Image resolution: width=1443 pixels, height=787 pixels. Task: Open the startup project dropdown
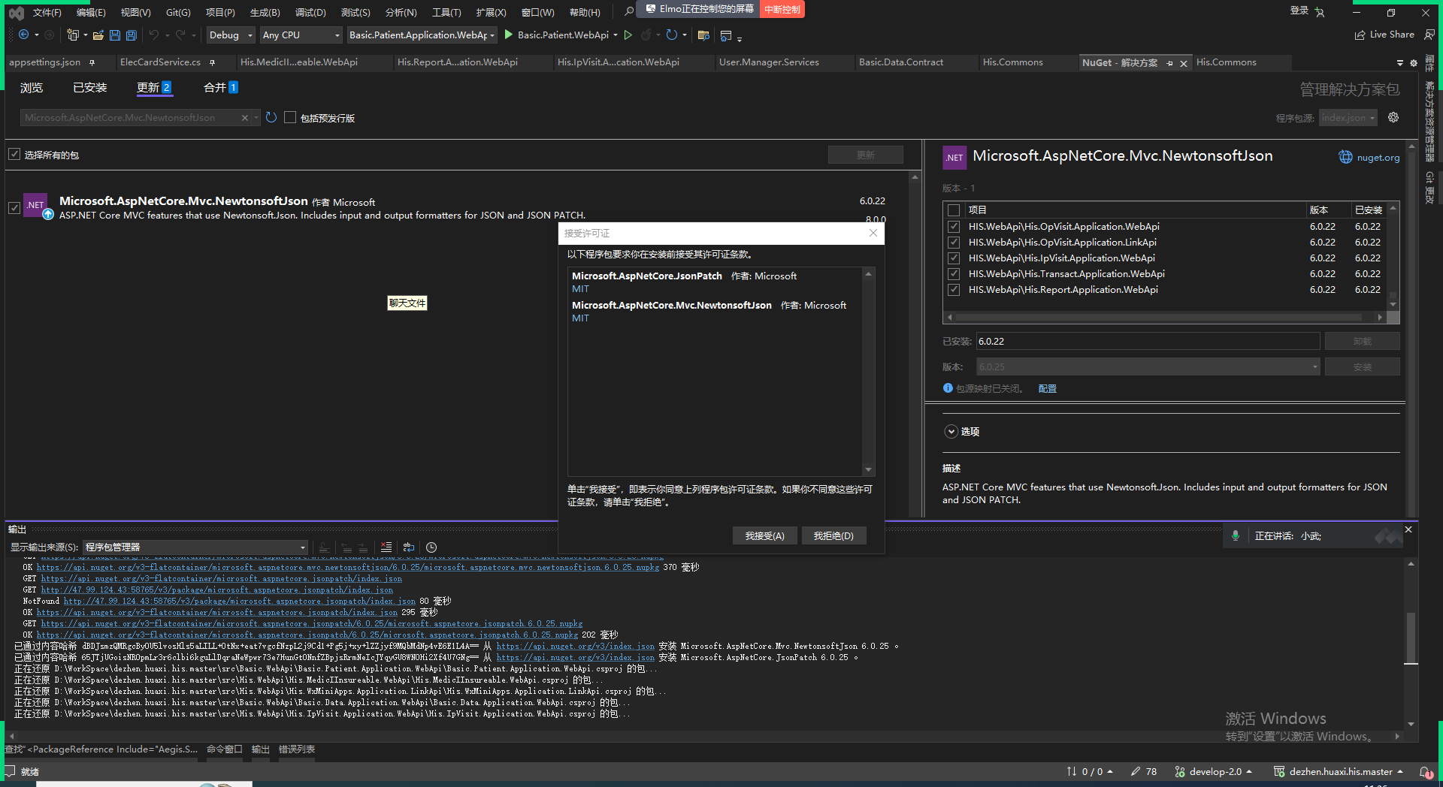(422, 35)
